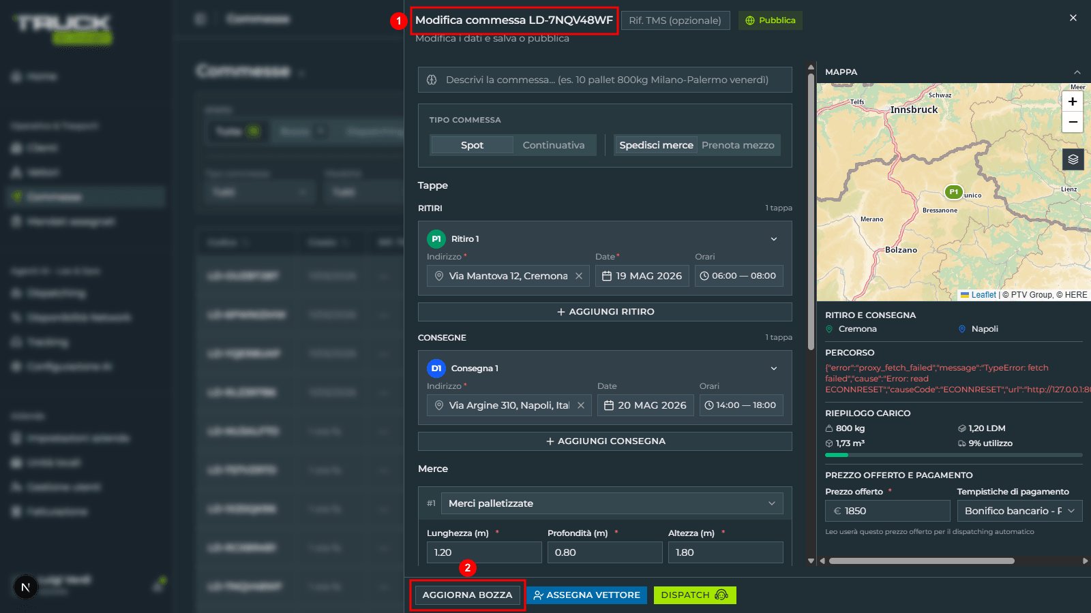Screen dimensions: 1091x613
Task: Click the Rif. TMS (opzionale) field
Action: point(675,20)
